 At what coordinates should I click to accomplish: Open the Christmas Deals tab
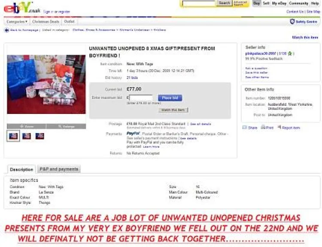(46, 22)
